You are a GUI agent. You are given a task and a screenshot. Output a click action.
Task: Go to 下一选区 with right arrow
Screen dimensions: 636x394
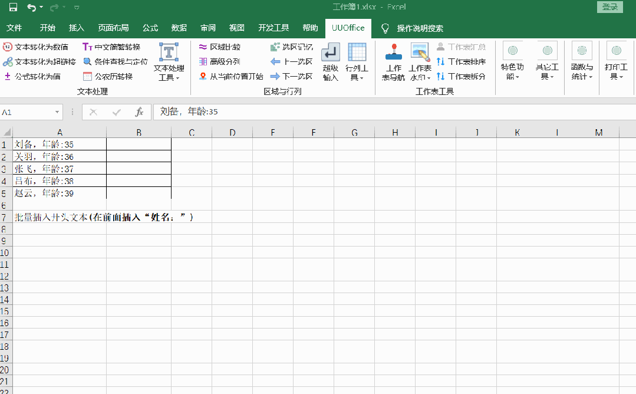(x=291, y=76)
